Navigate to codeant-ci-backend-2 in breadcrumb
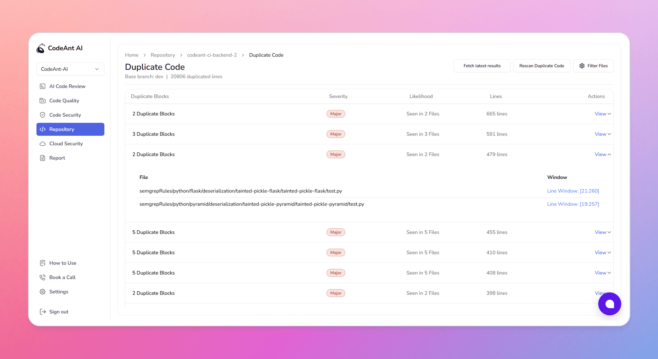Viewport: 658px width, 359px height. pyautogui.click(x=212, y=55)
